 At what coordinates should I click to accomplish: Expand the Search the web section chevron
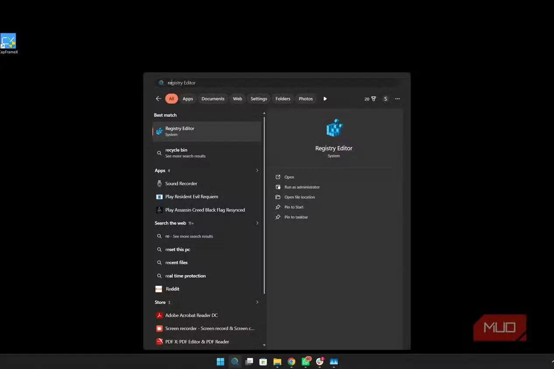pos(257,223)
